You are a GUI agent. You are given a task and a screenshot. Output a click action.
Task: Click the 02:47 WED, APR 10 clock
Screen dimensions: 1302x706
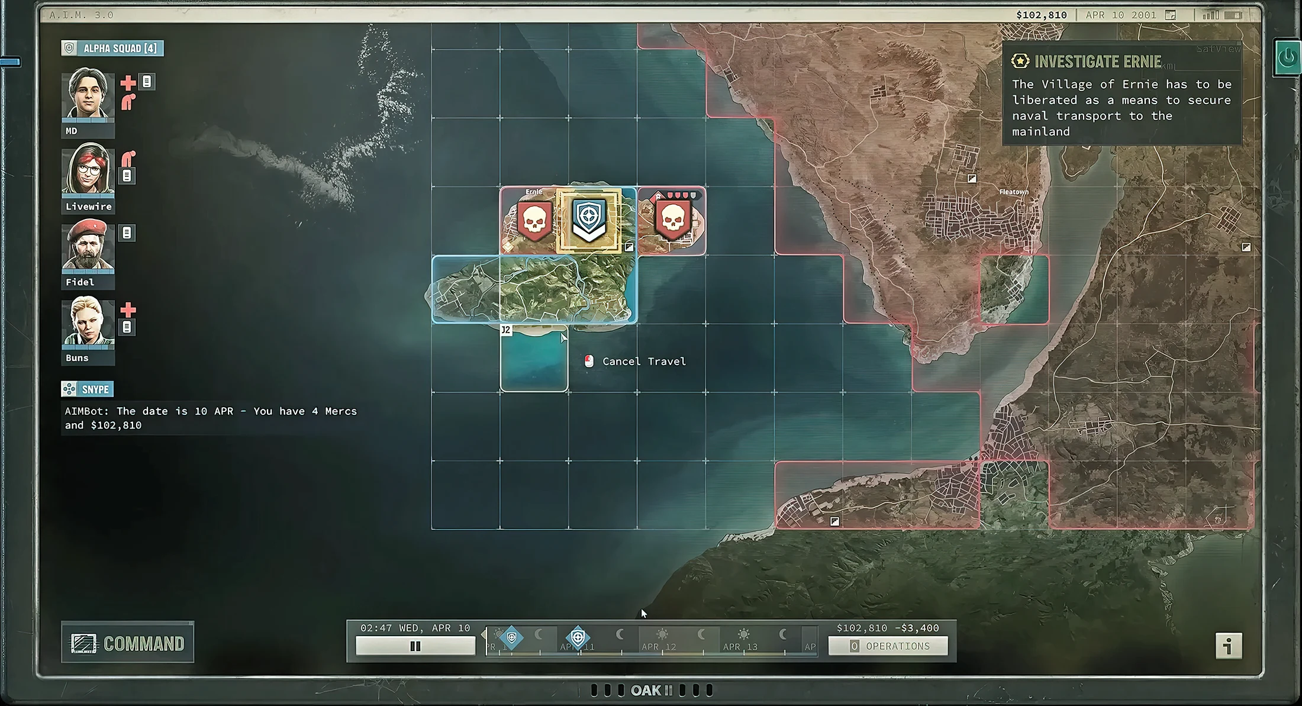tap(415, 628)
